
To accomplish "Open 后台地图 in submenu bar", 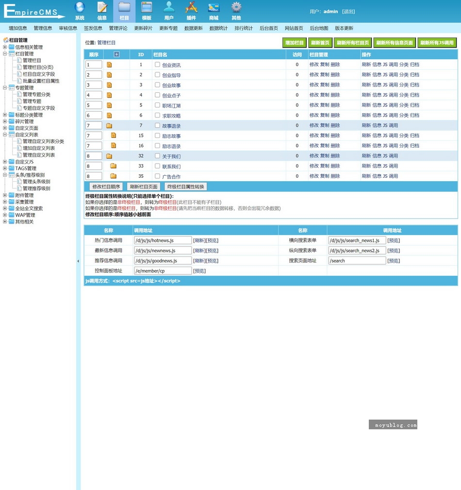I will 319,28.
